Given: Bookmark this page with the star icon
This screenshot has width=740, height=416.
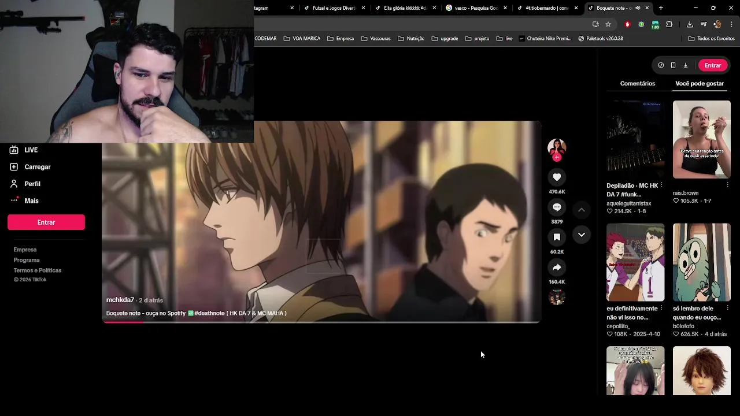Looking at the screenshot, I should coord(608,24).
